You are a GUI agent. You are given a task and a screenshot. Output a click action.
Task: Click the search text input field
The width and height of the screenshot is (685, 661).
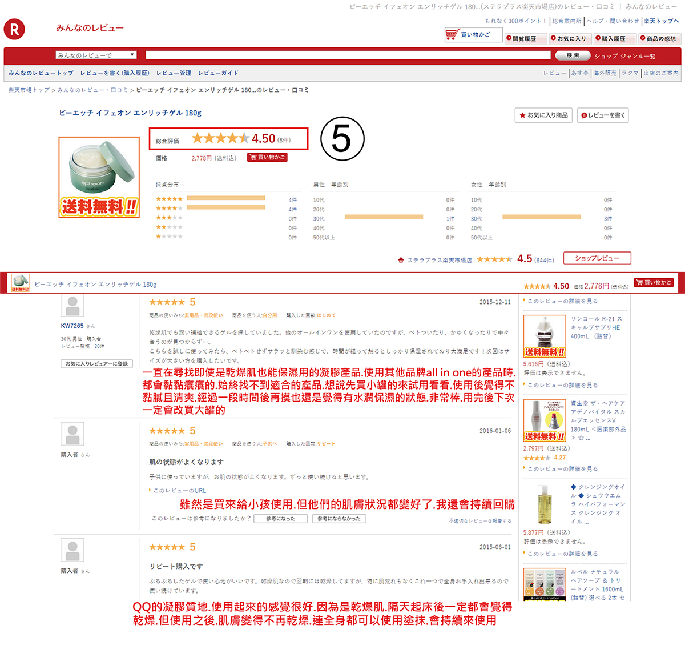click(349, 55)
